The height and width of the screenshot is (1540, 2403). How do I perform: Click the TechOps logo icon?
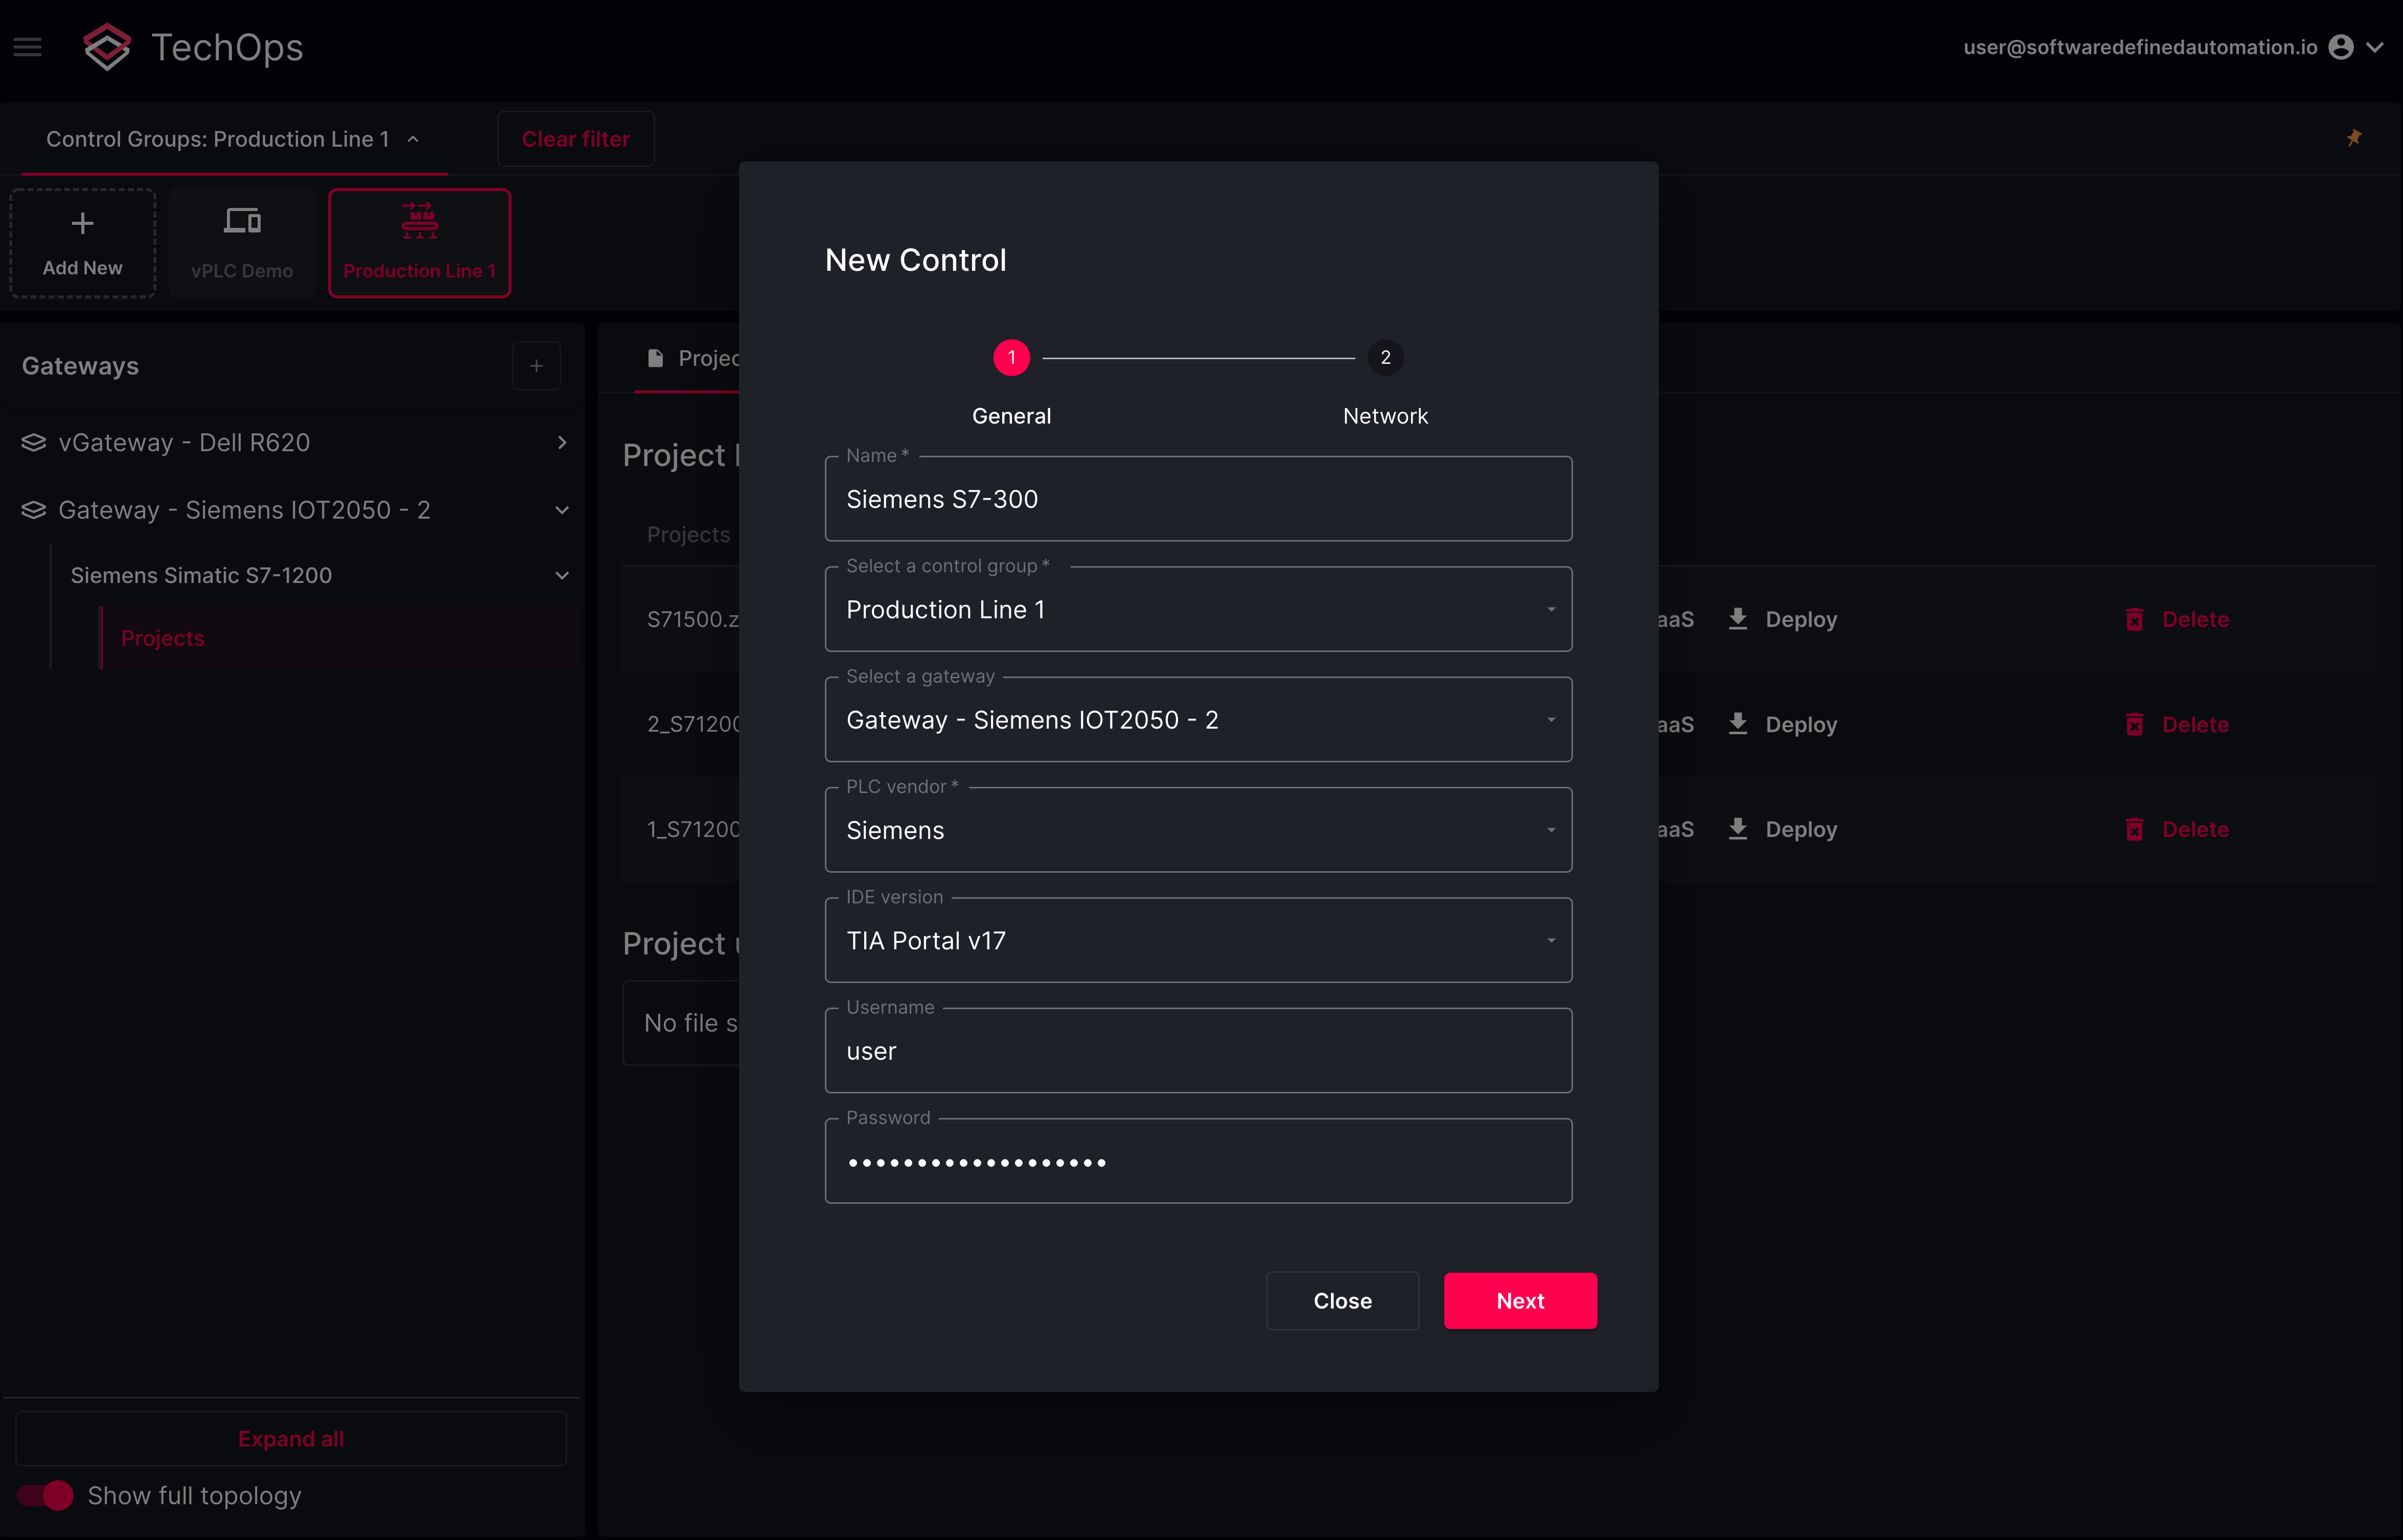pyautogui.click(x=107, y=47)
